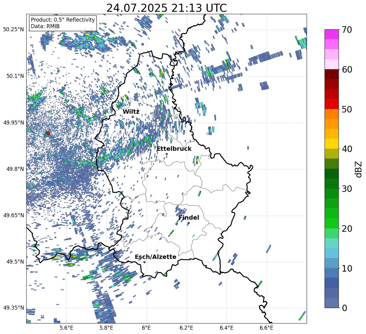
Task: Click the 5.8°E longitude label
Action: click(x=106, y=328)
